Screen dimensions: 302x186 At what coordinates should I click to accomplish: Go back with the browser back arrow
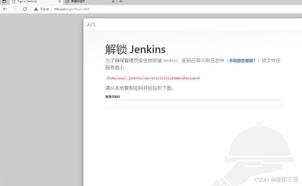click(5, 9)
